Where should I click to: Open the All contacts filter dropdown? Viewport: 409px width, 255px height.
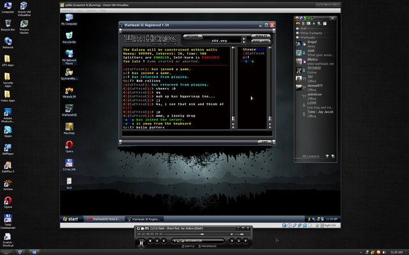point(327,156)
